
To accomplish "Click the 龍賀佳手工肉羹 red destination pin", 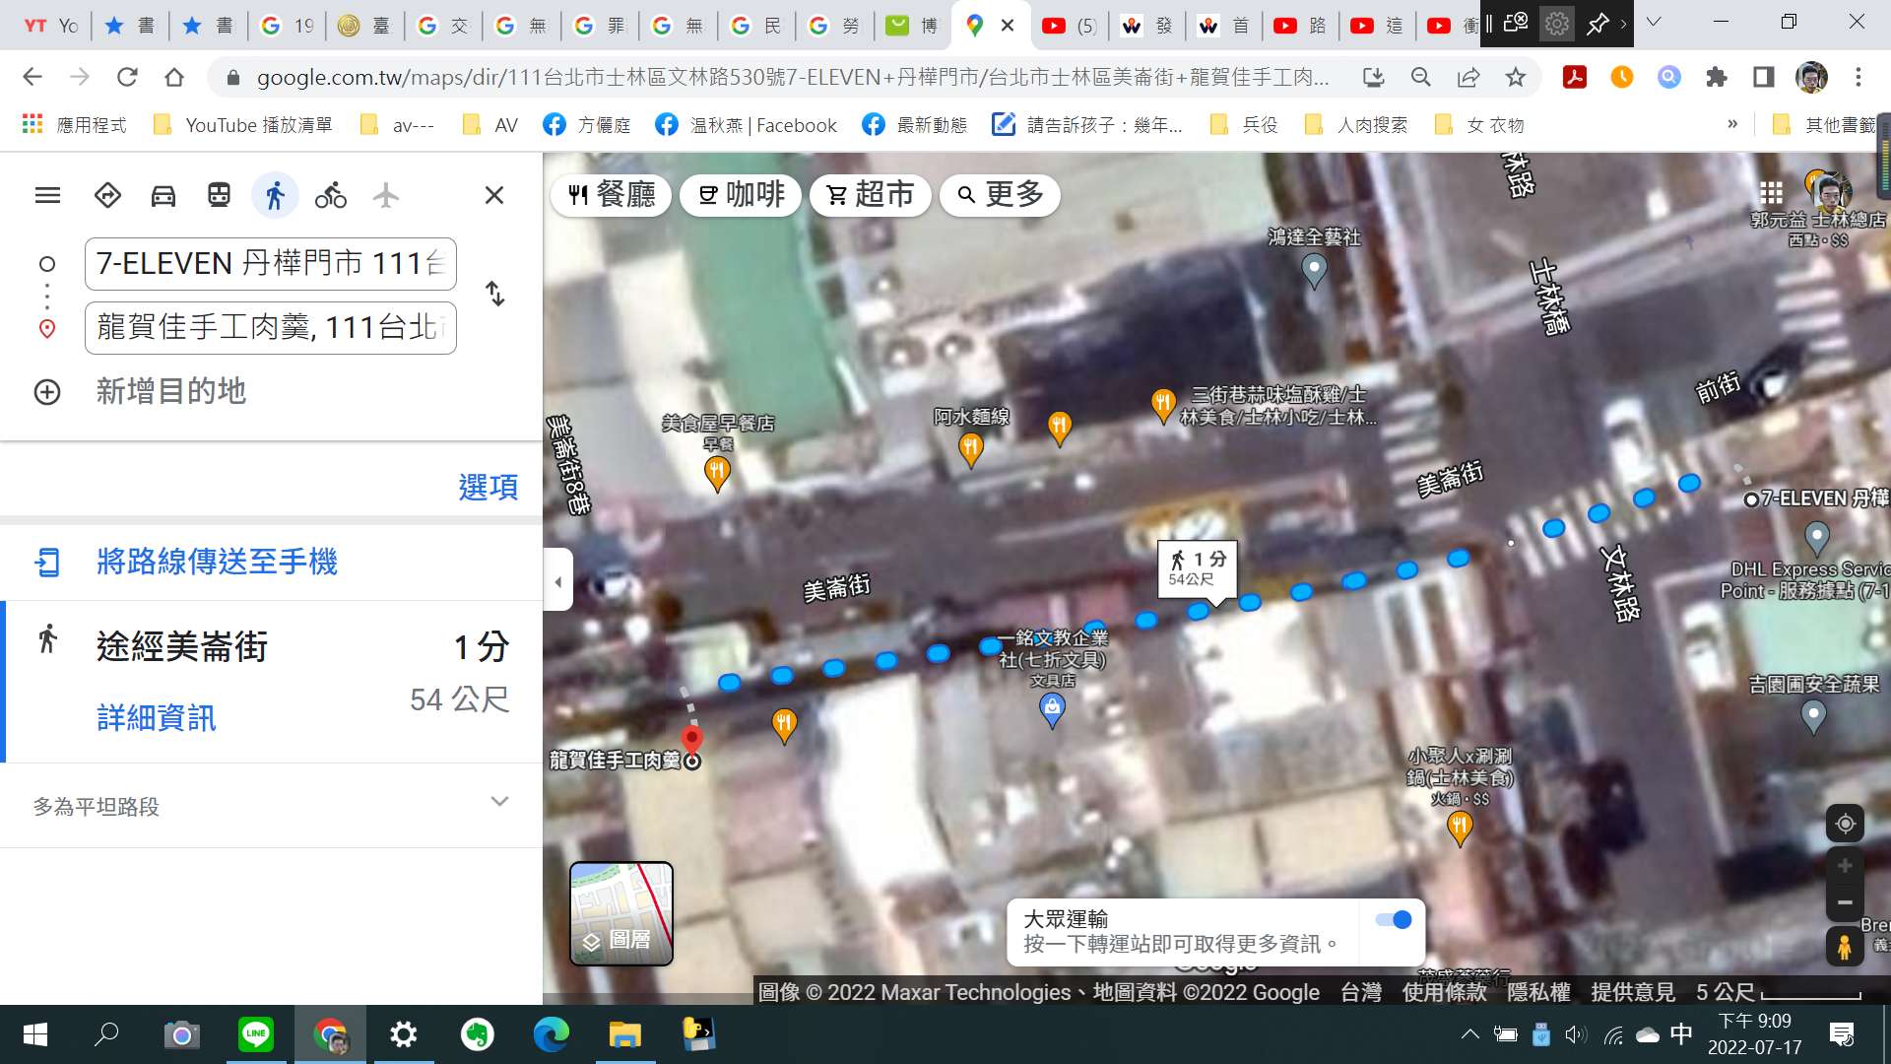I will pyautogui.click(x=692, y=740).
